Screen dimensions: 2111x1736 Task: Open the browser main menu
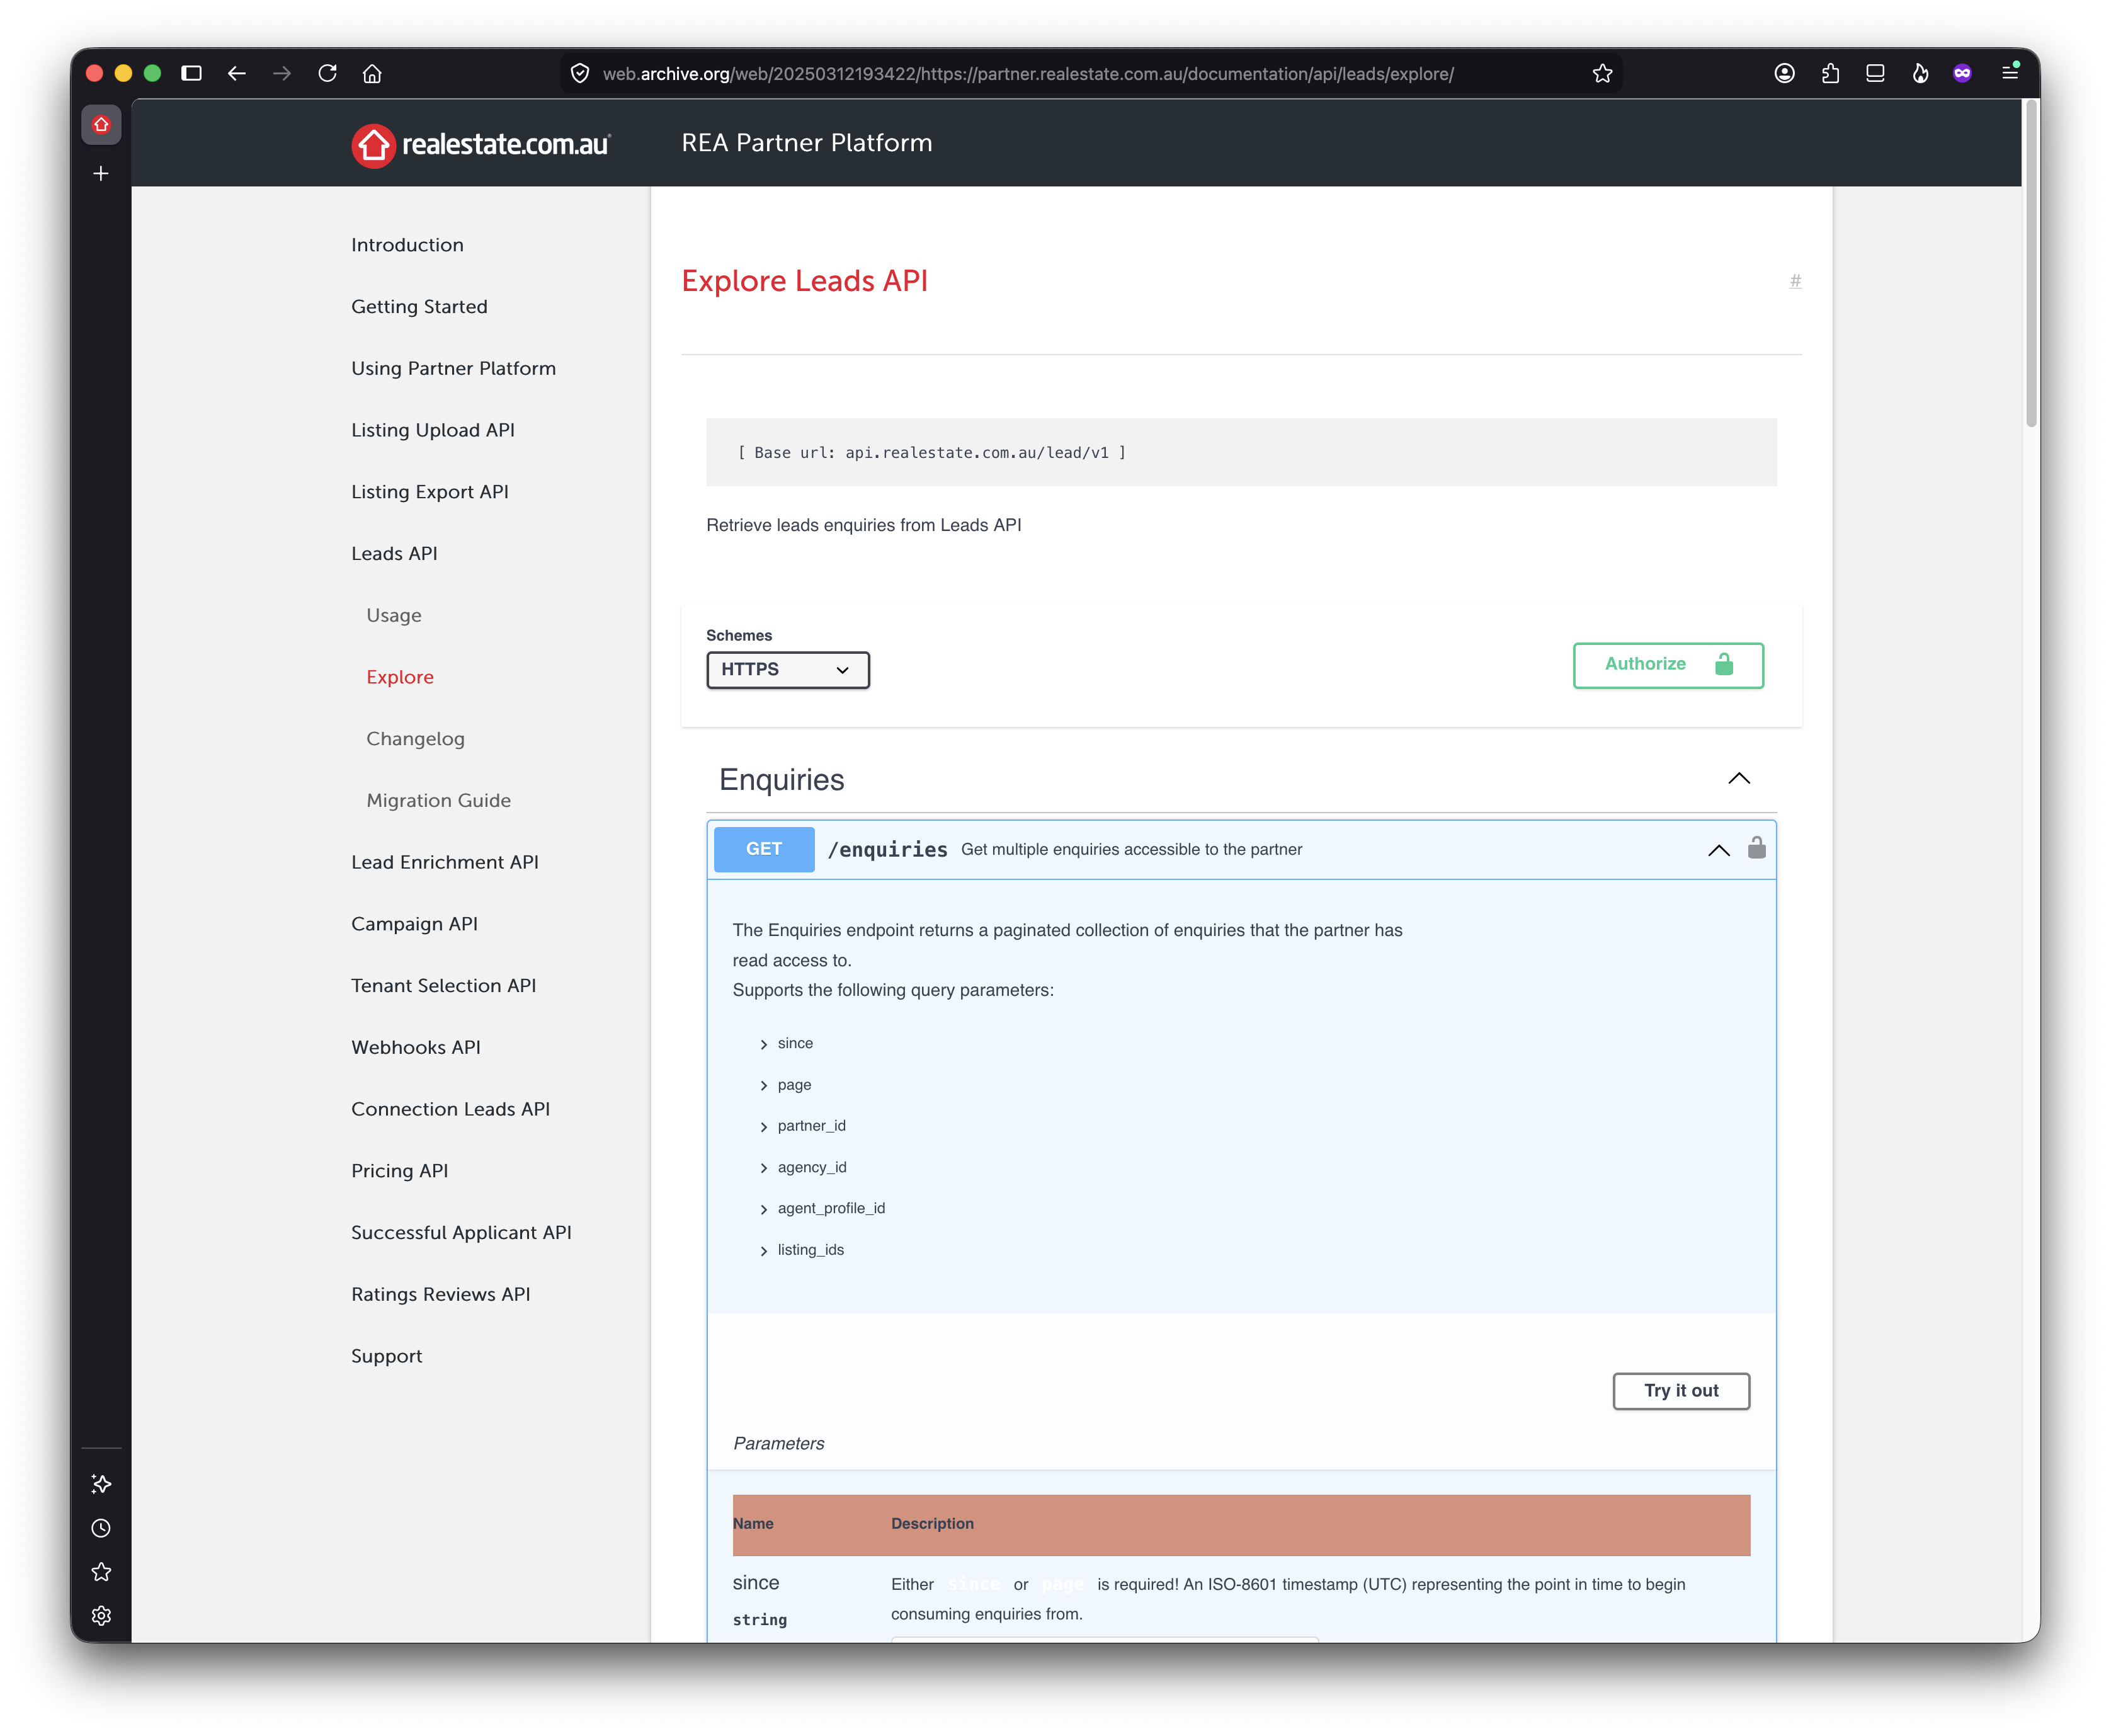pos(2009,72)
